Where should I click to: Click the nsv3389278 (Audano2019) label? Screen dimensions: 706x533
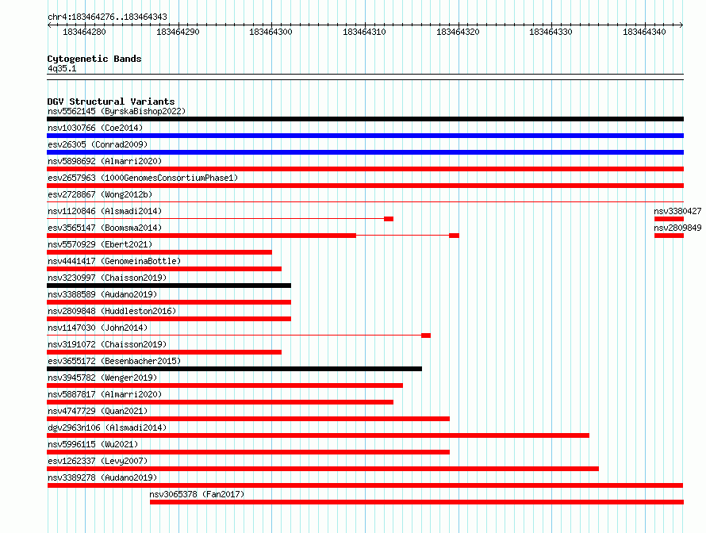coord(102,477)
